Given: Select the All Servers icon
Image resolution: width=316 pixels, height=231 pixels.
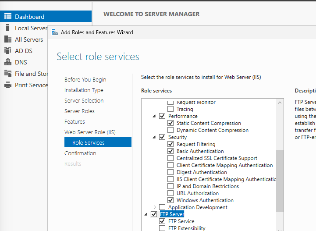Looking at the screenshot, I should 7,39.
